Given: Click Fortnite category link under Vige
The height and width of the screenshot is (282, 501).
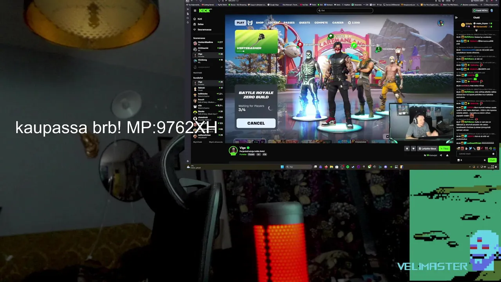Looking at the screenshot, I should [243, 154].
